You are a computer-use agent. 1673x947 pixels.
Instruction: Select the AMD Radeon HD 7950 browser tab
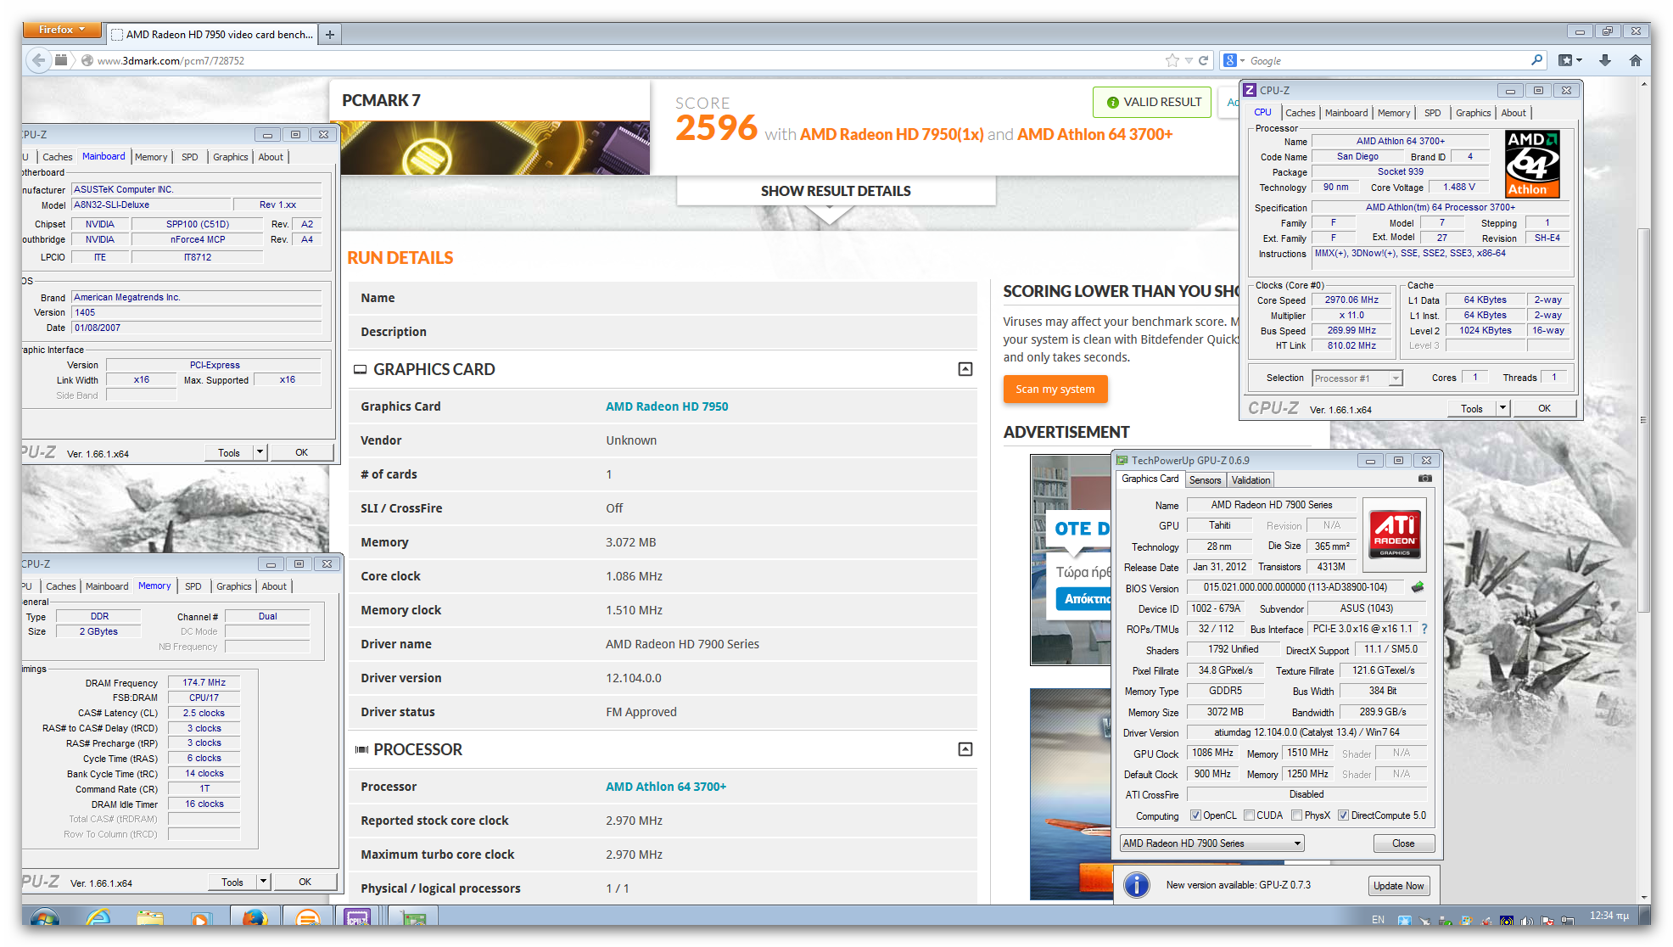[x=212, y=34]
